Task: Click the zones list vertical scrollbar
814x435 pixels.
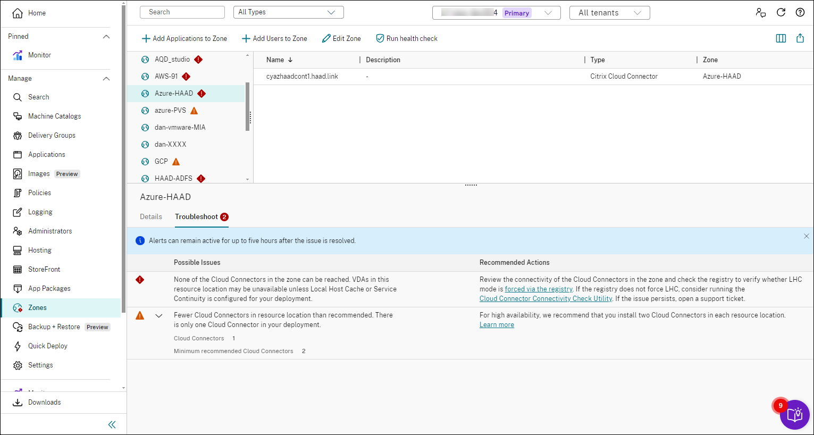Action: tap(247, 106)
